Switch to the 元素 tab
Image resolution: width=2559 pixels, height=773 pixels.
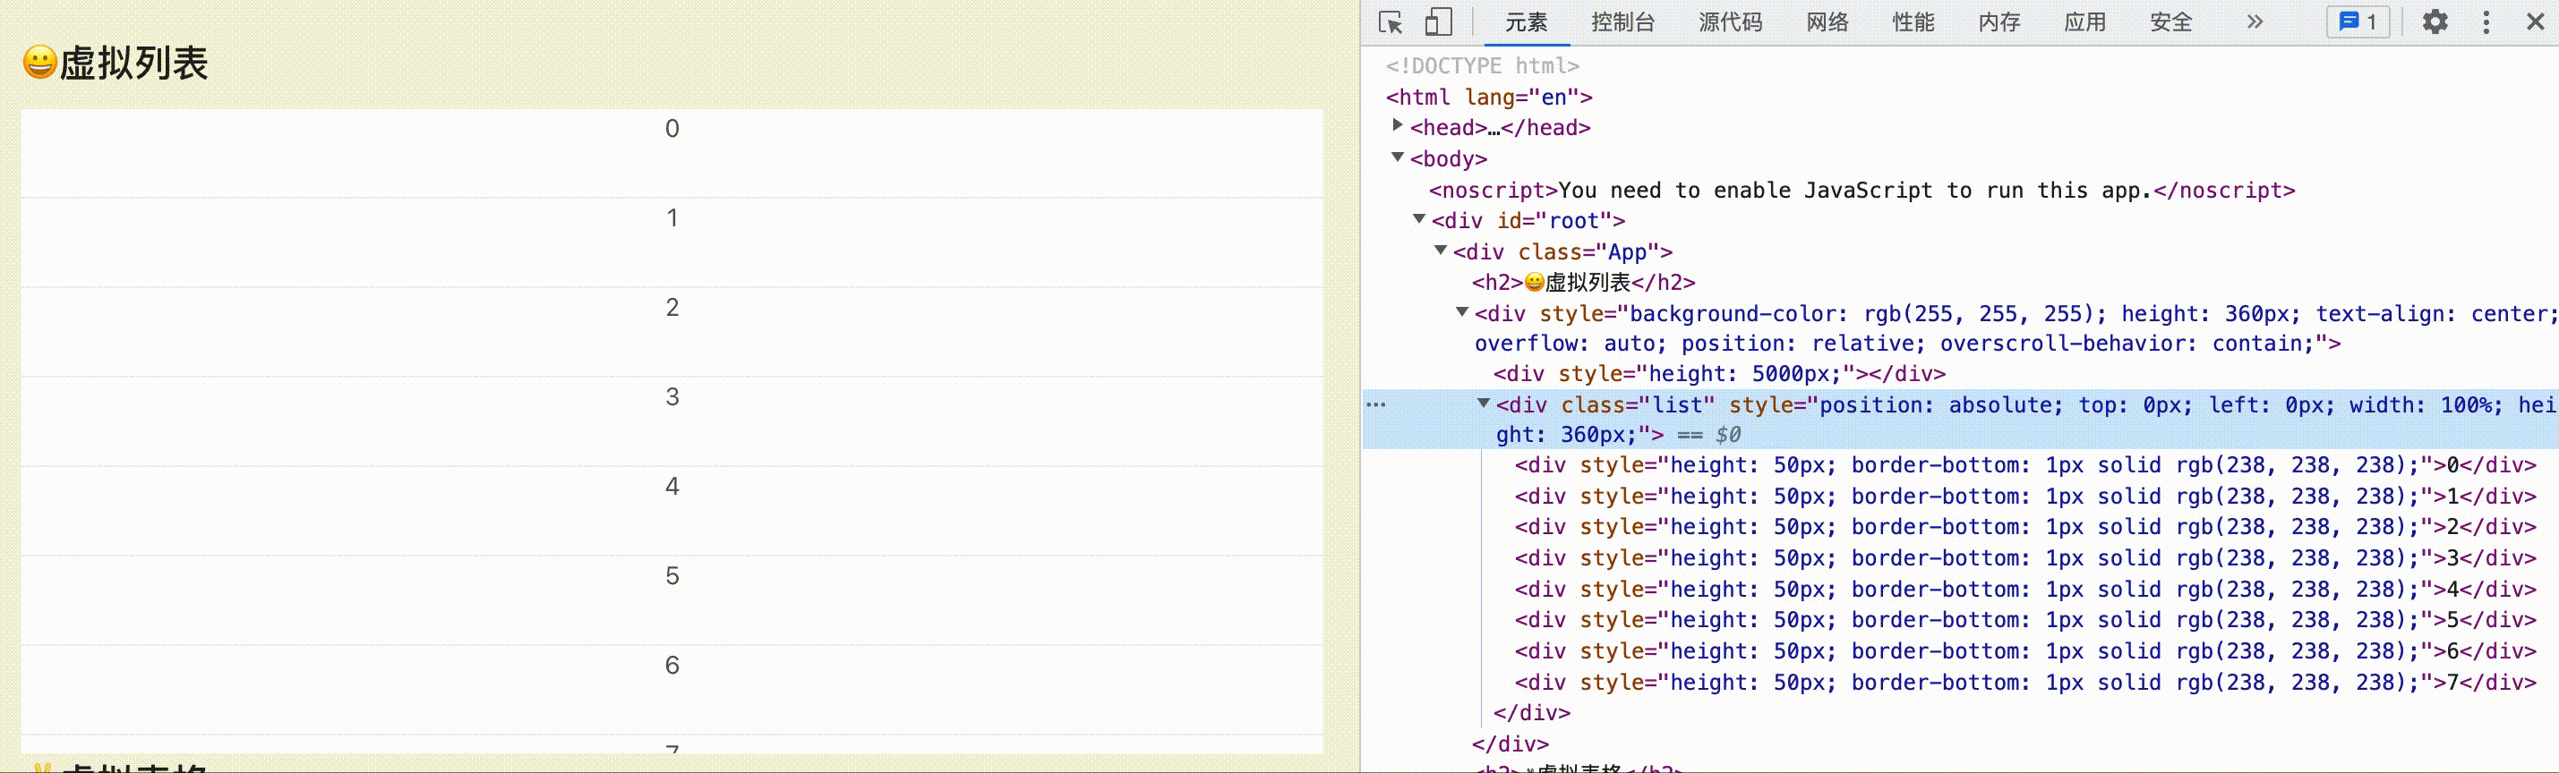click(x=1526, y=23)
